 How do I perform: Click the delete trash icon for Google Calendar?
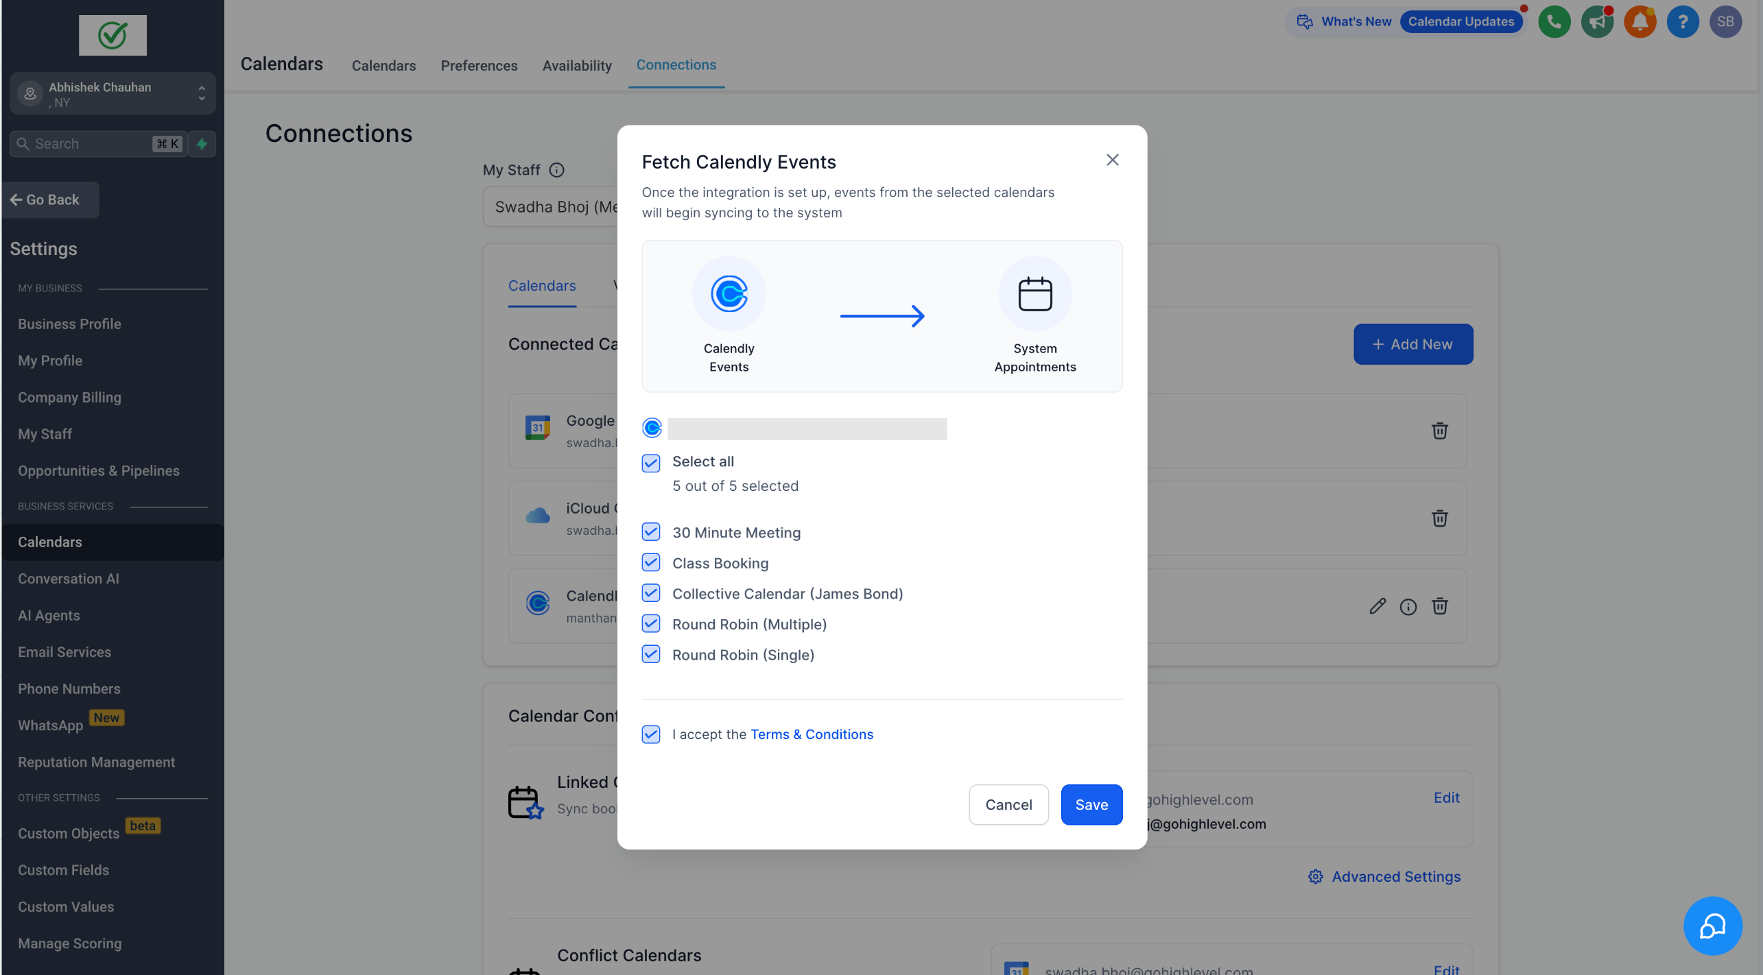pos(1440,430)
